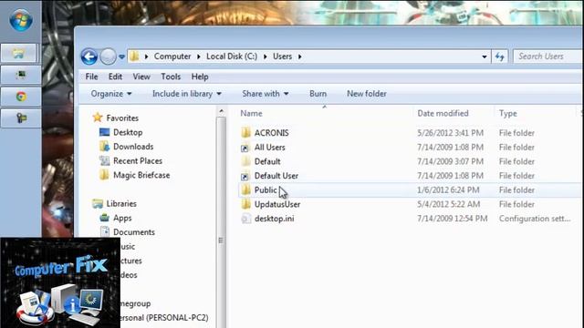Open Desktop in Favorites

128,132
